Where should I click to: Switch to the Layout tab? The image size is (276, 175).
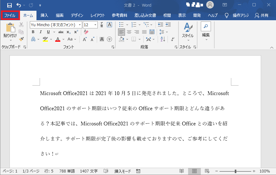[97, 15]
